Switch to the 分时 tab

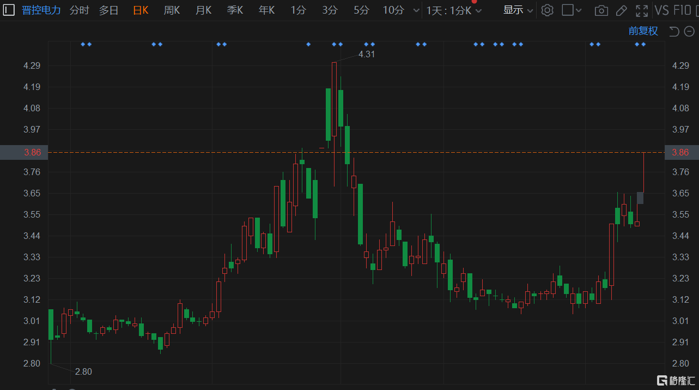[x=80, y=10]
